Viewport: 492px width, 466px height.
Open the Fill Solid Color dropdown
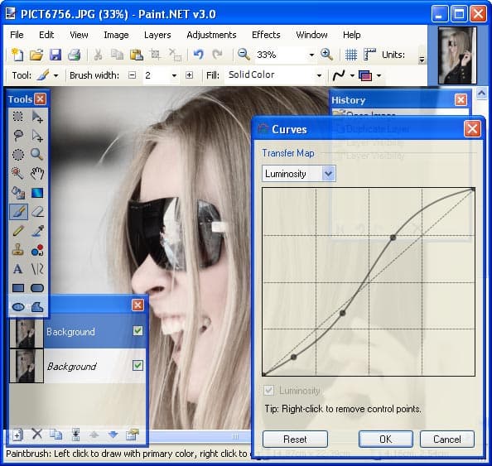tap(319, 75)
